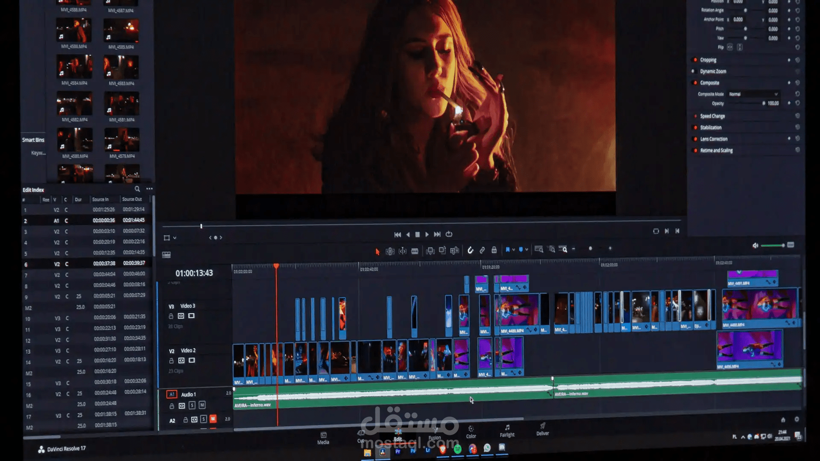
Task: Add a blue flag to the clip
Action: pyautogui.click(x=508, y=250)
